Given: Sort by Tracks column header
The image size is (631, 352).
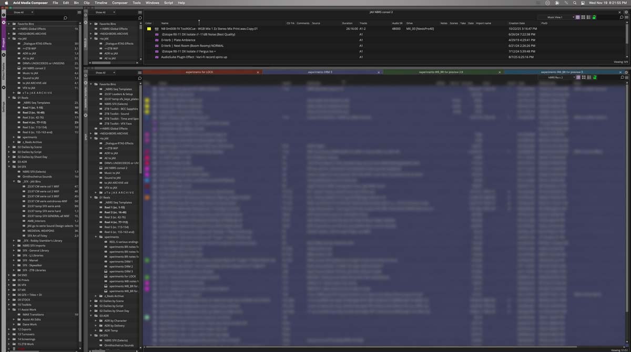Looking at the screenshot, I should 363,23.
